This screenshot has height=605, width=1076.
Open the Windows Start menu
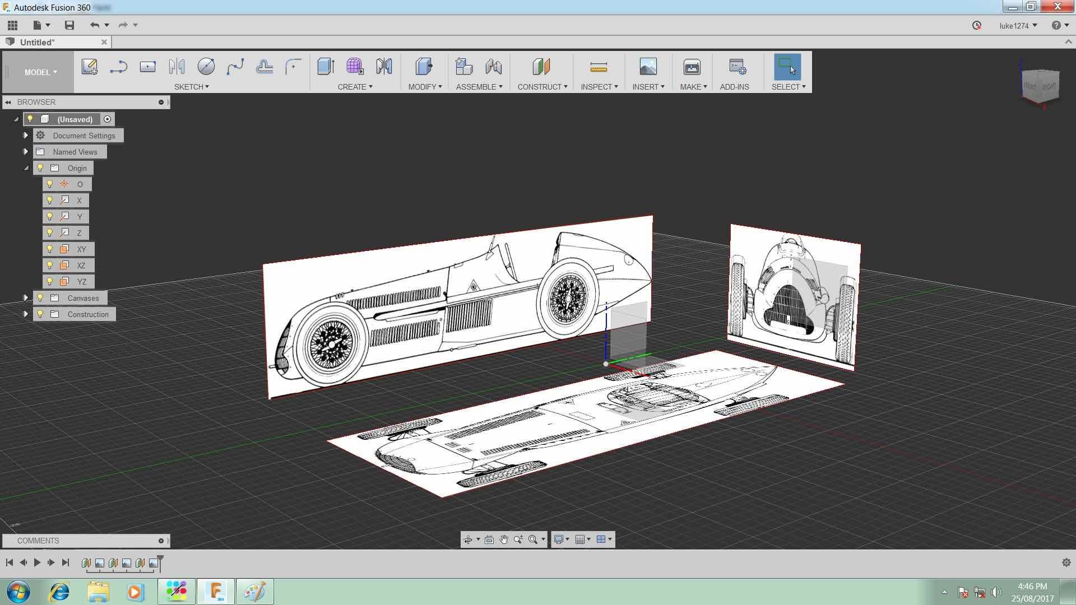(18, 592)
